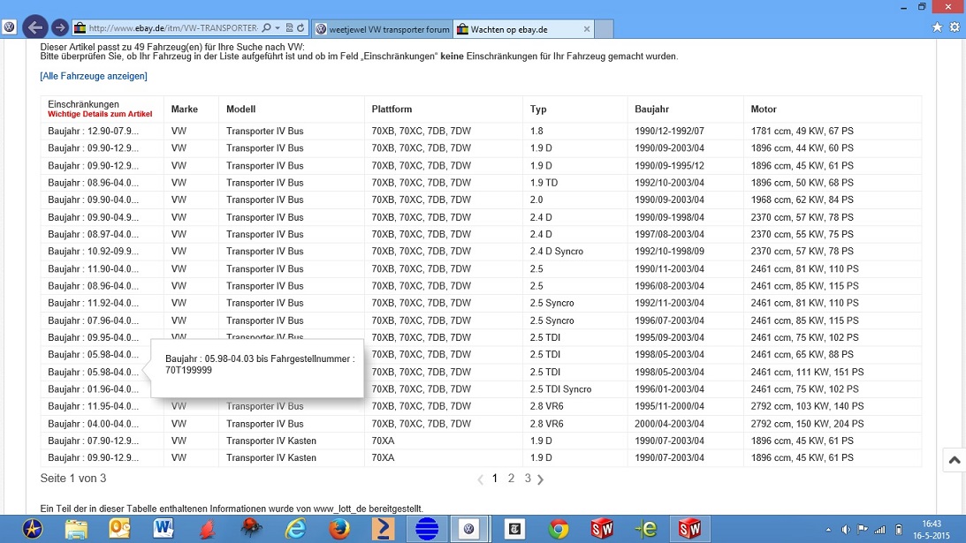Click the '2.5 TDI Syncro' type cell

(x=560, y=389)
